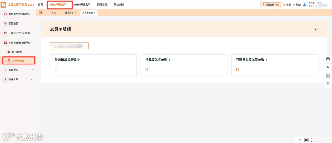
Task: Click the orange T app logo
Action: pos(4,5)
